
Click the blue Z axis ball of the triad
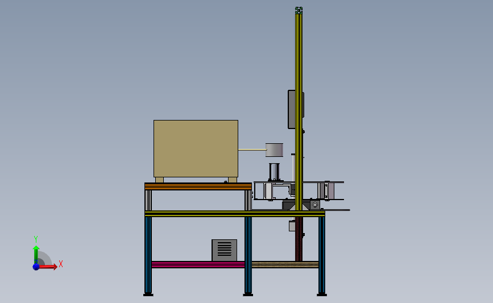(x=36, y=267)
